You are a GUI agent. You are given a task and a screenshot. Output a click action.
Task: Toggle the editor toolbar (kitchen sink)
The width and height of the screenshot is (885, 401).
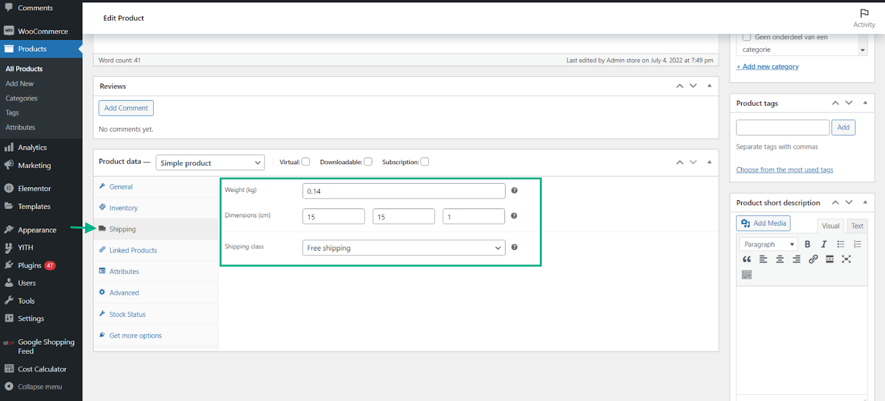[747, 275]
